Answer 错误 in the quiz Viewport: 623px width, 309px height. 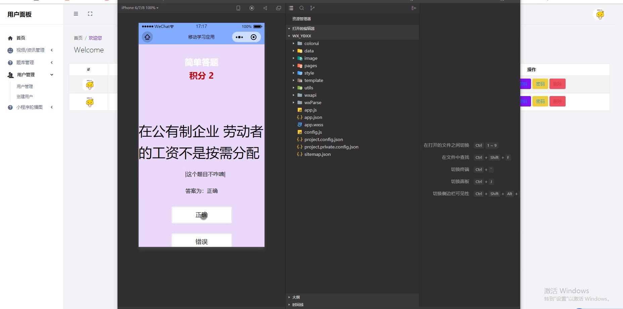click(x=202, y=241)
